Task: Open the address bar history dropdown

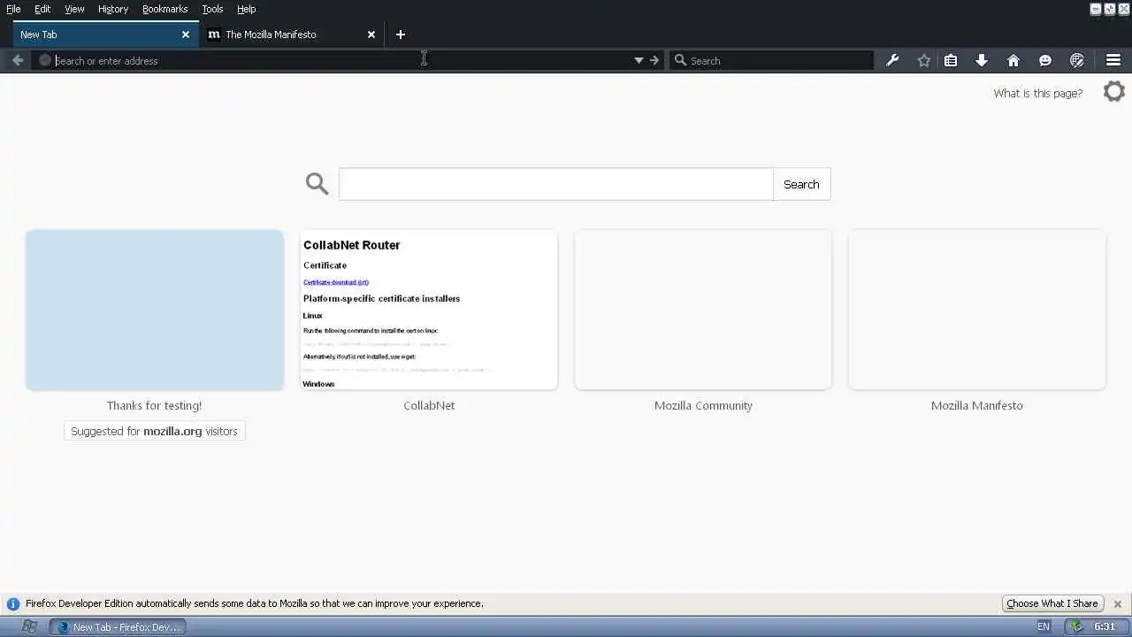Action: tap(639, 60)
